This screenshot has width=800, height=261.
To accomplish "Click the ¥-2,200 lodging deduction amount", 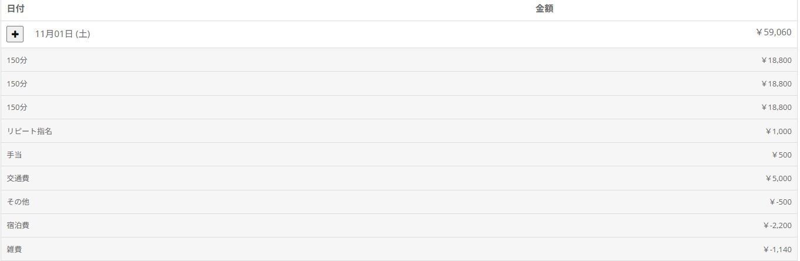I will (x=777, y=225).
